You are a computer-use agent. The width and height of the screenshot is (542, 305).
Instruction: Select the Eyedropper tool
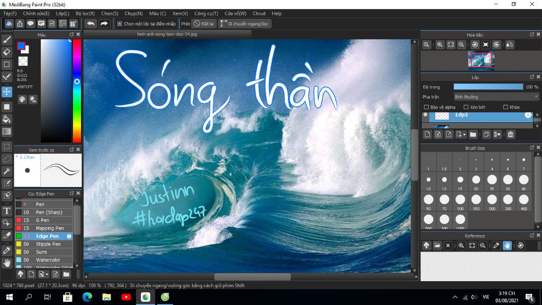(6, 250)
